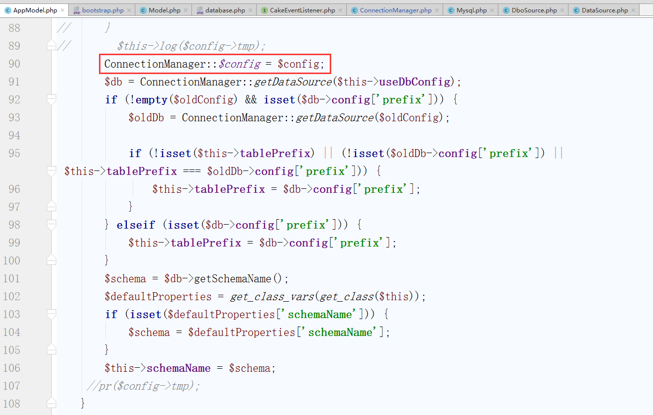The height and width of the screenshot is (415, 653).
Task: Select the Mysql.php tab
Action: tap(471, 10)
